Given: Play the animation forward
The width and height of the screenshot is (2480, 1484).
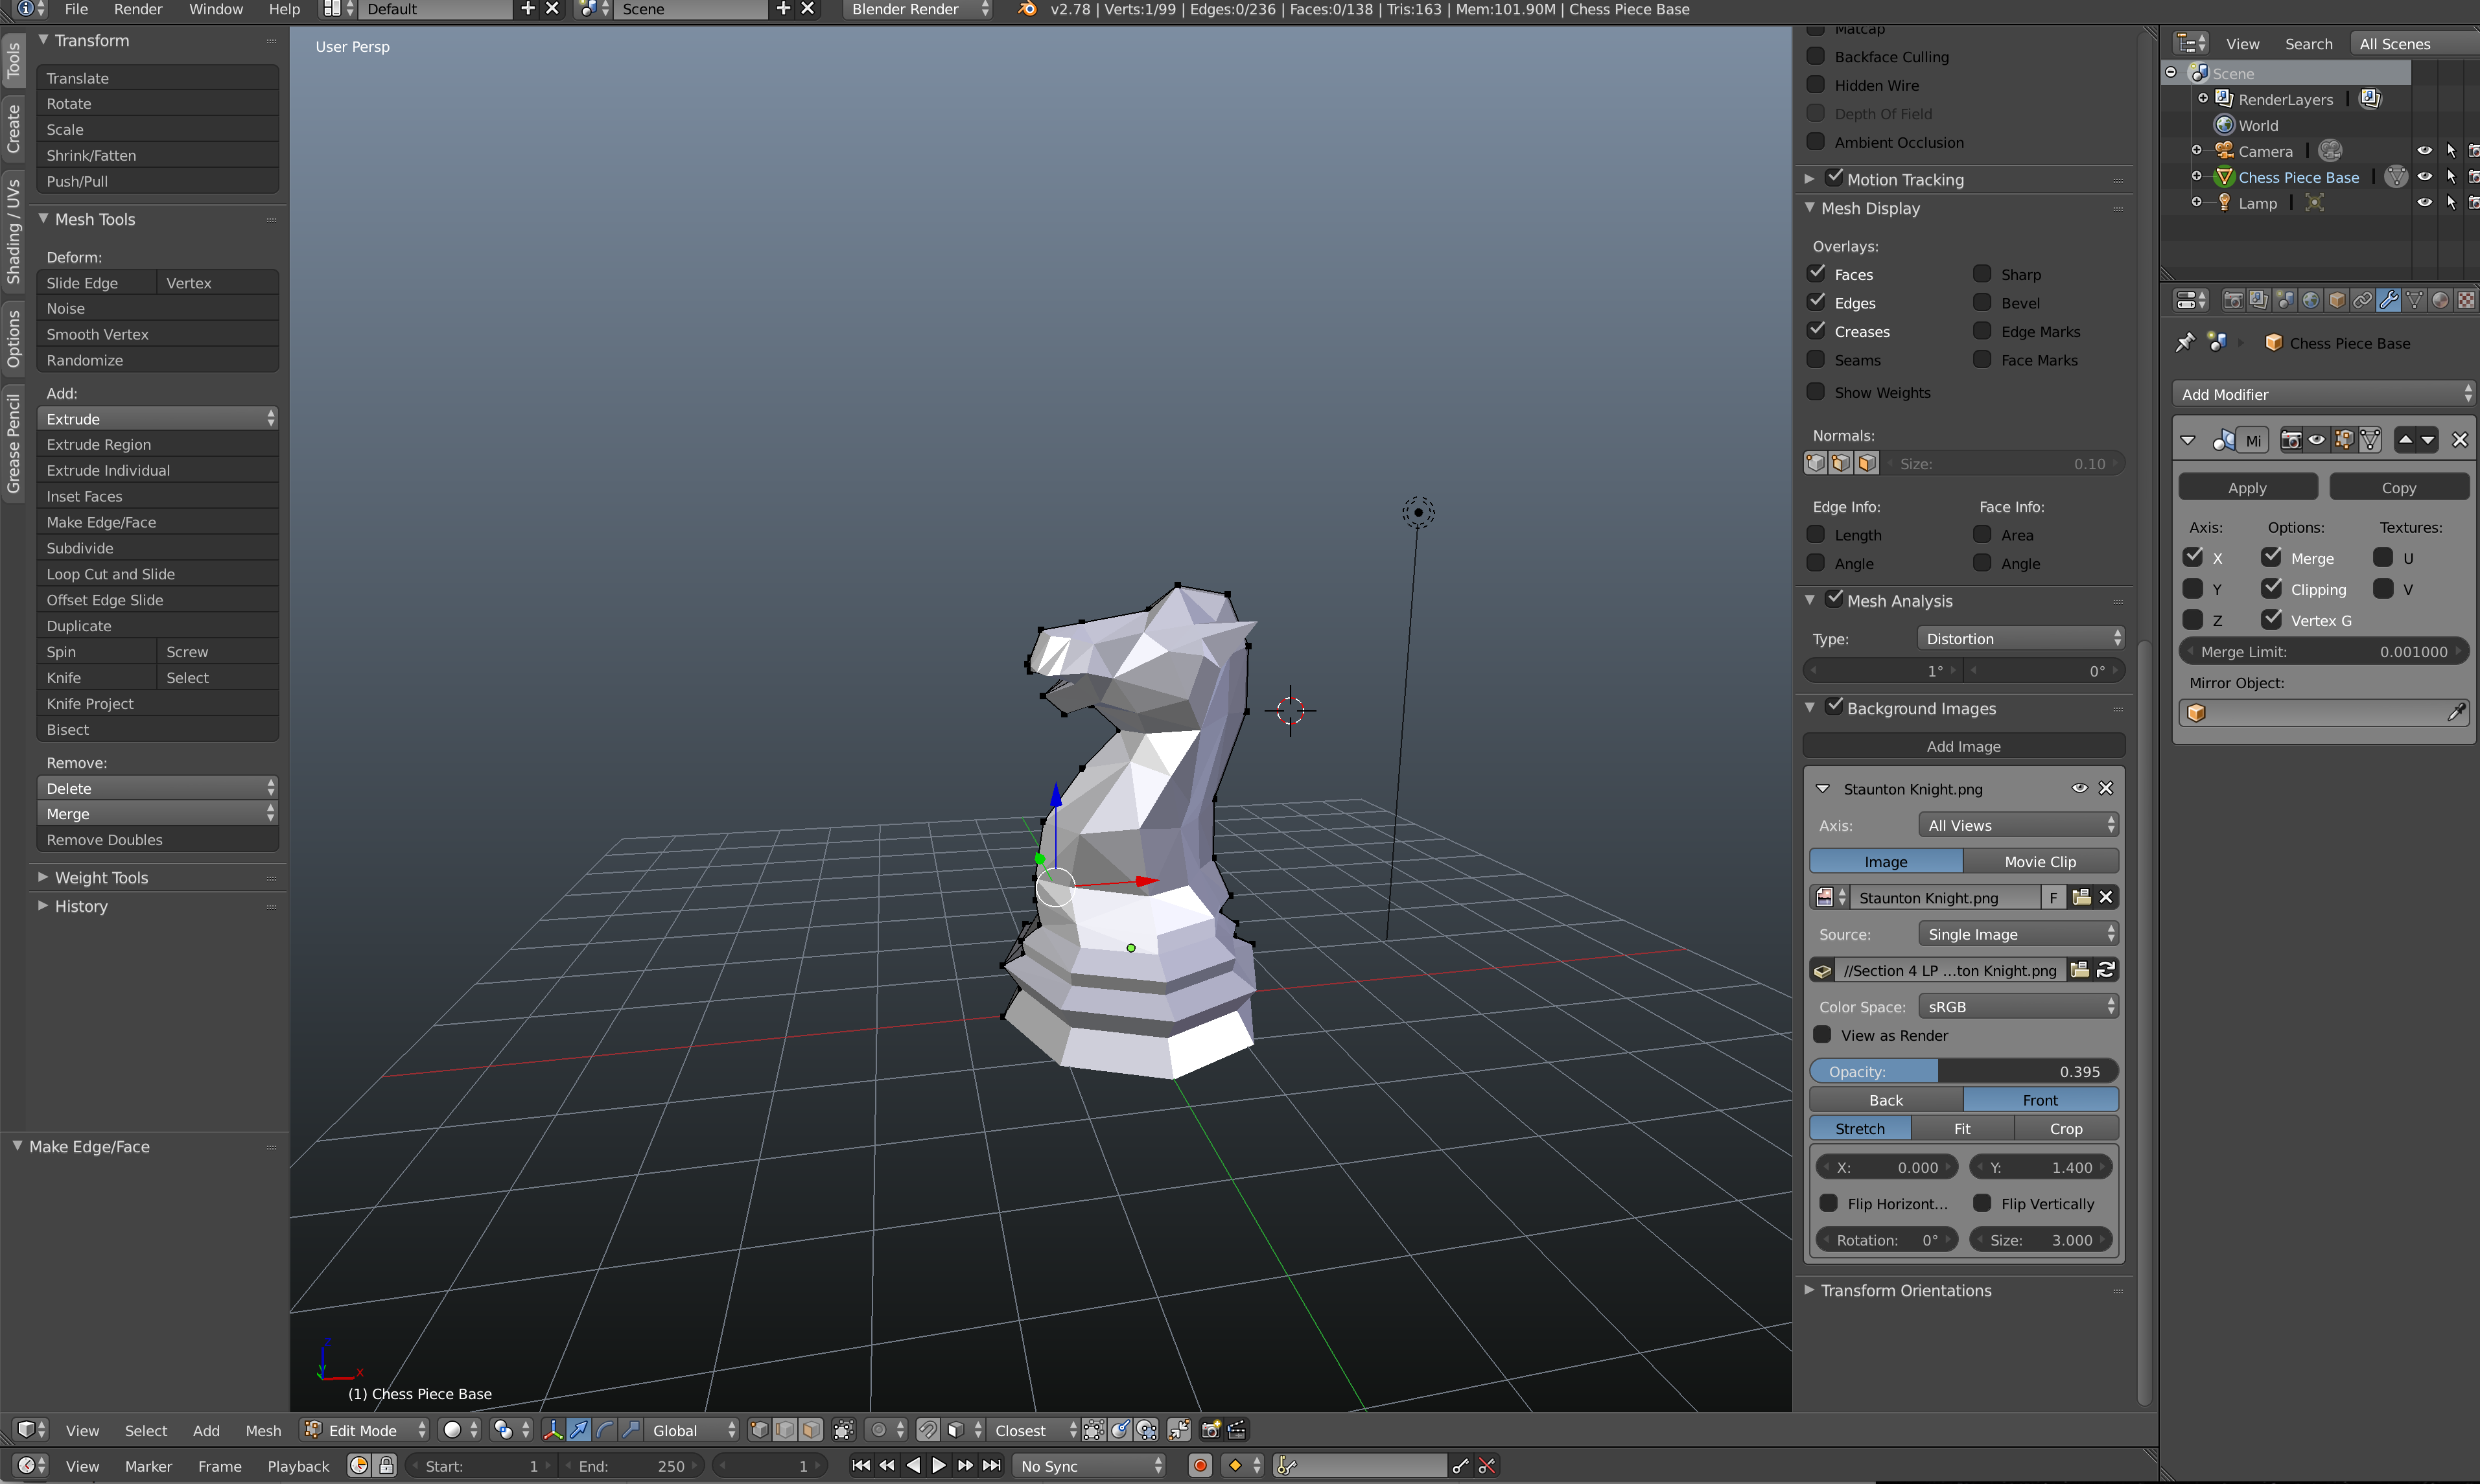Looking at the screenshot, I should coord(938,1465).
